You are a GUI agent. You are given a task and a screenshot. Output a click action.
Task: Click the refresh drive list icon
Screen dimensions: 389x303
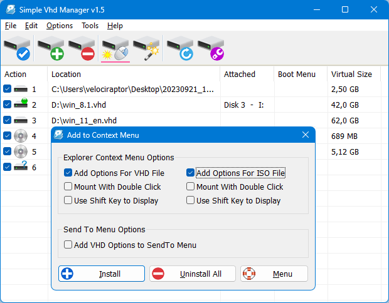coord(180,49)
